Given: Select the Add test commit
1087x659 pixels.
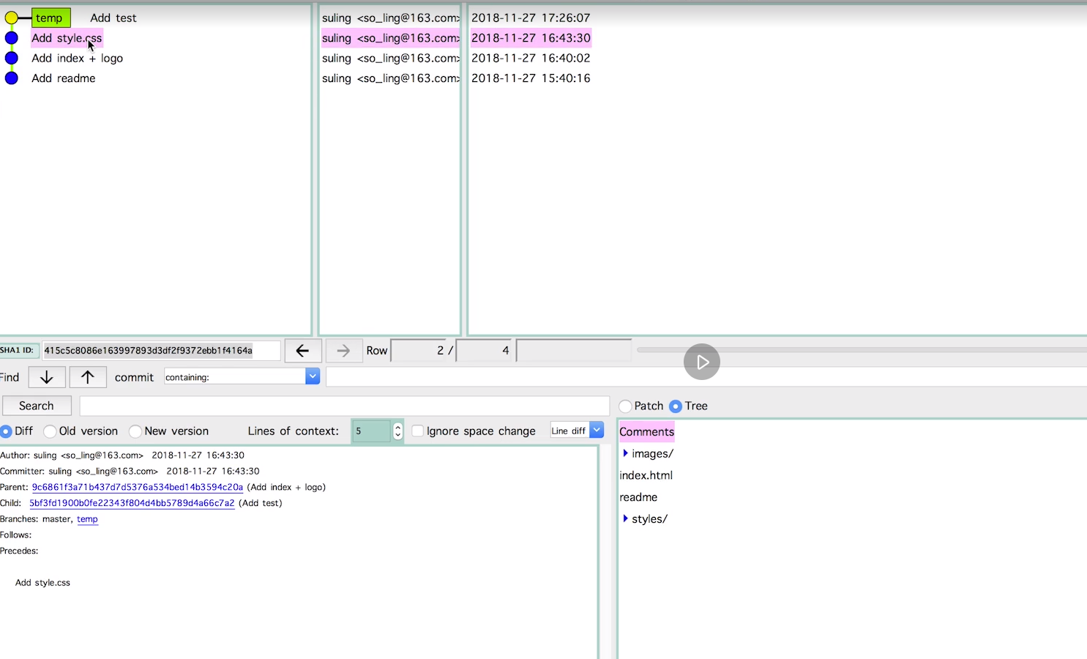Looking at the screenshot, I should (x=113, y=18).
